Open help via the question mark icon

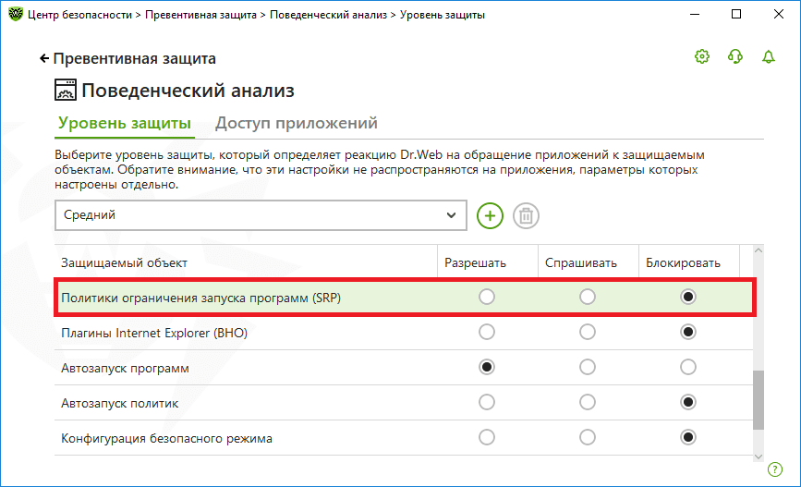point(775,469)
